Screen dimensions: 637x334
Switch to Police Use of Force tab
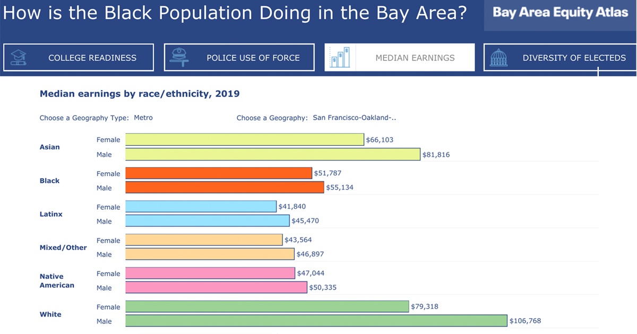pos(253,58)
